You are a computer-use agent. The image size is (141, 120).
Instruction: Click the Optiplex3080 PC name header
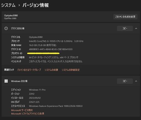point(11,15)
